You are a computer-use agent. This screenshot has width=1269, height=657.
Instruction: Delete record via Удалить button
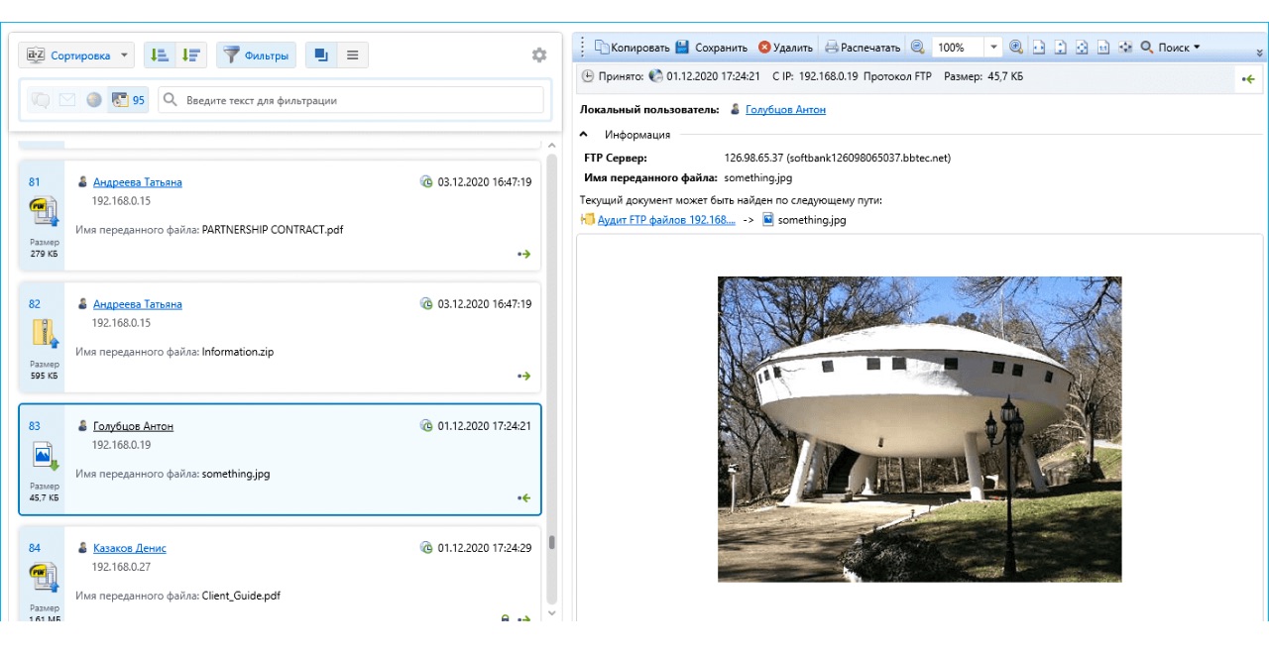pyautogui.click(x=785, y=47)
